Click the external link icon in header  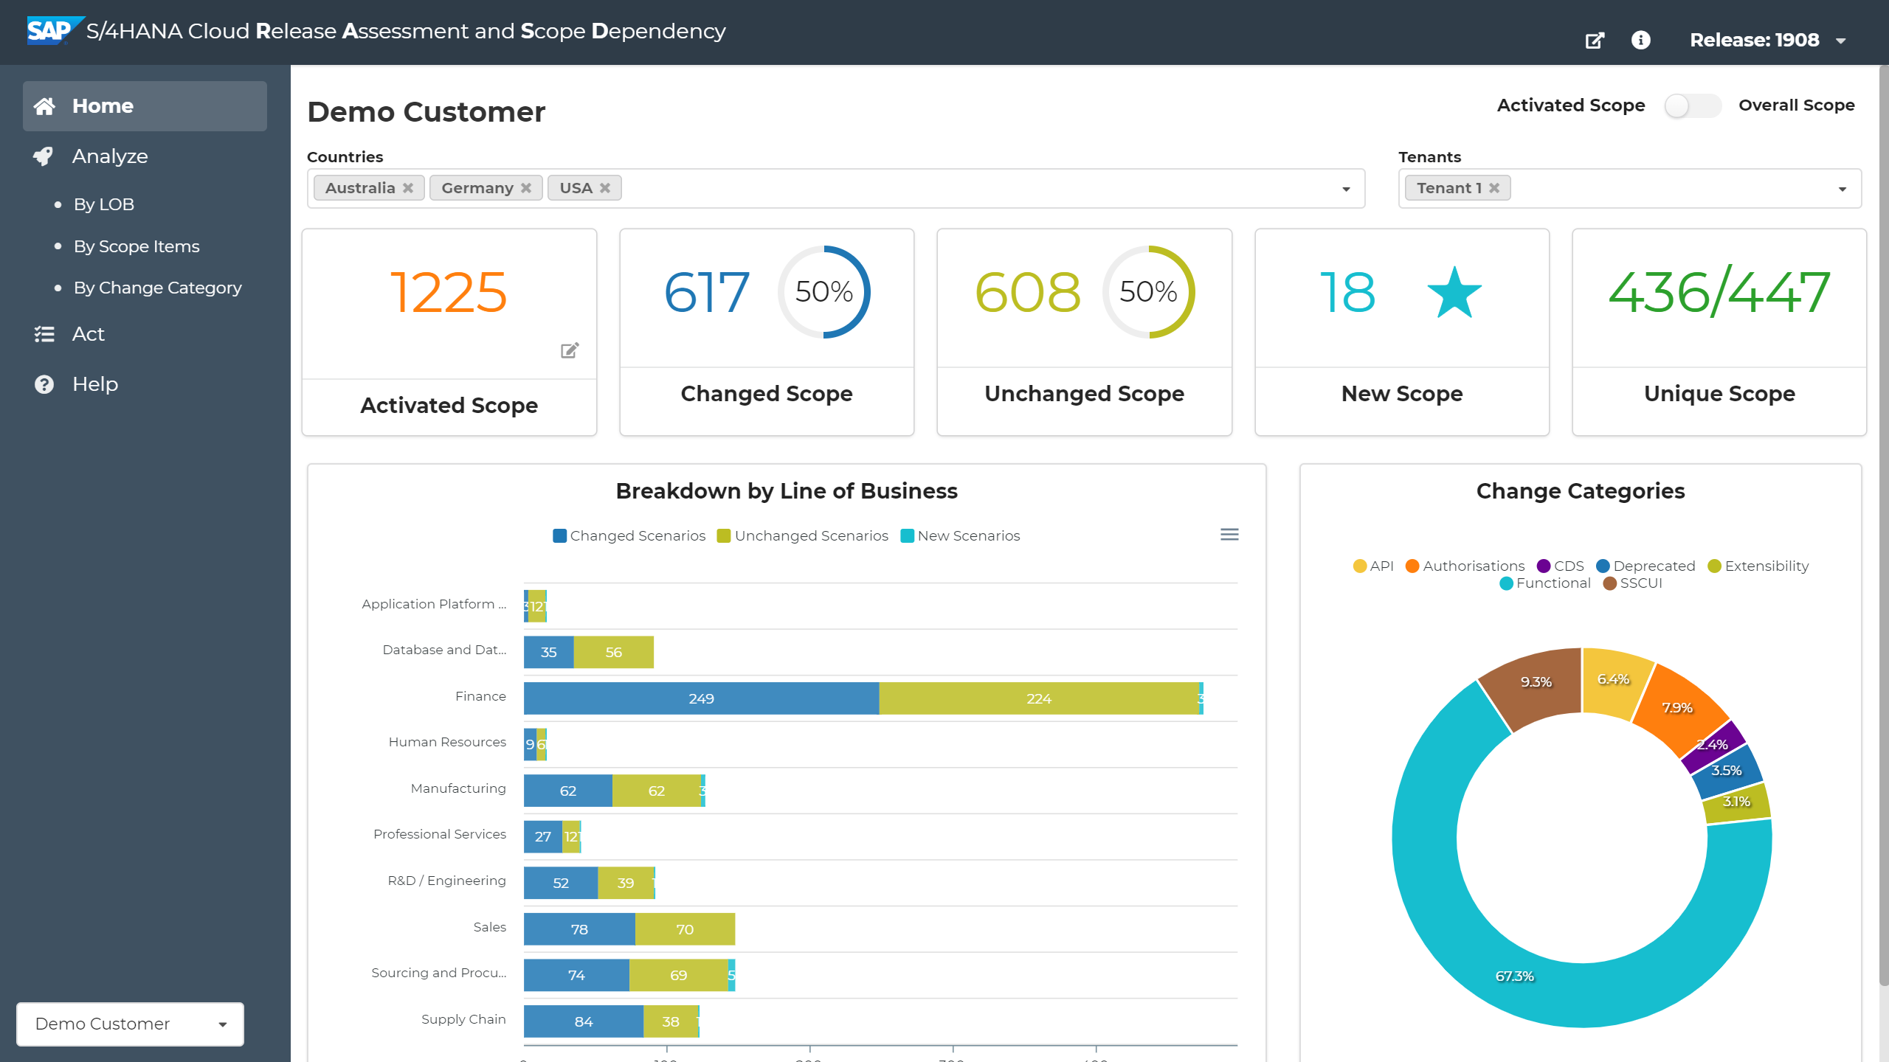[x=1595, y=41]
